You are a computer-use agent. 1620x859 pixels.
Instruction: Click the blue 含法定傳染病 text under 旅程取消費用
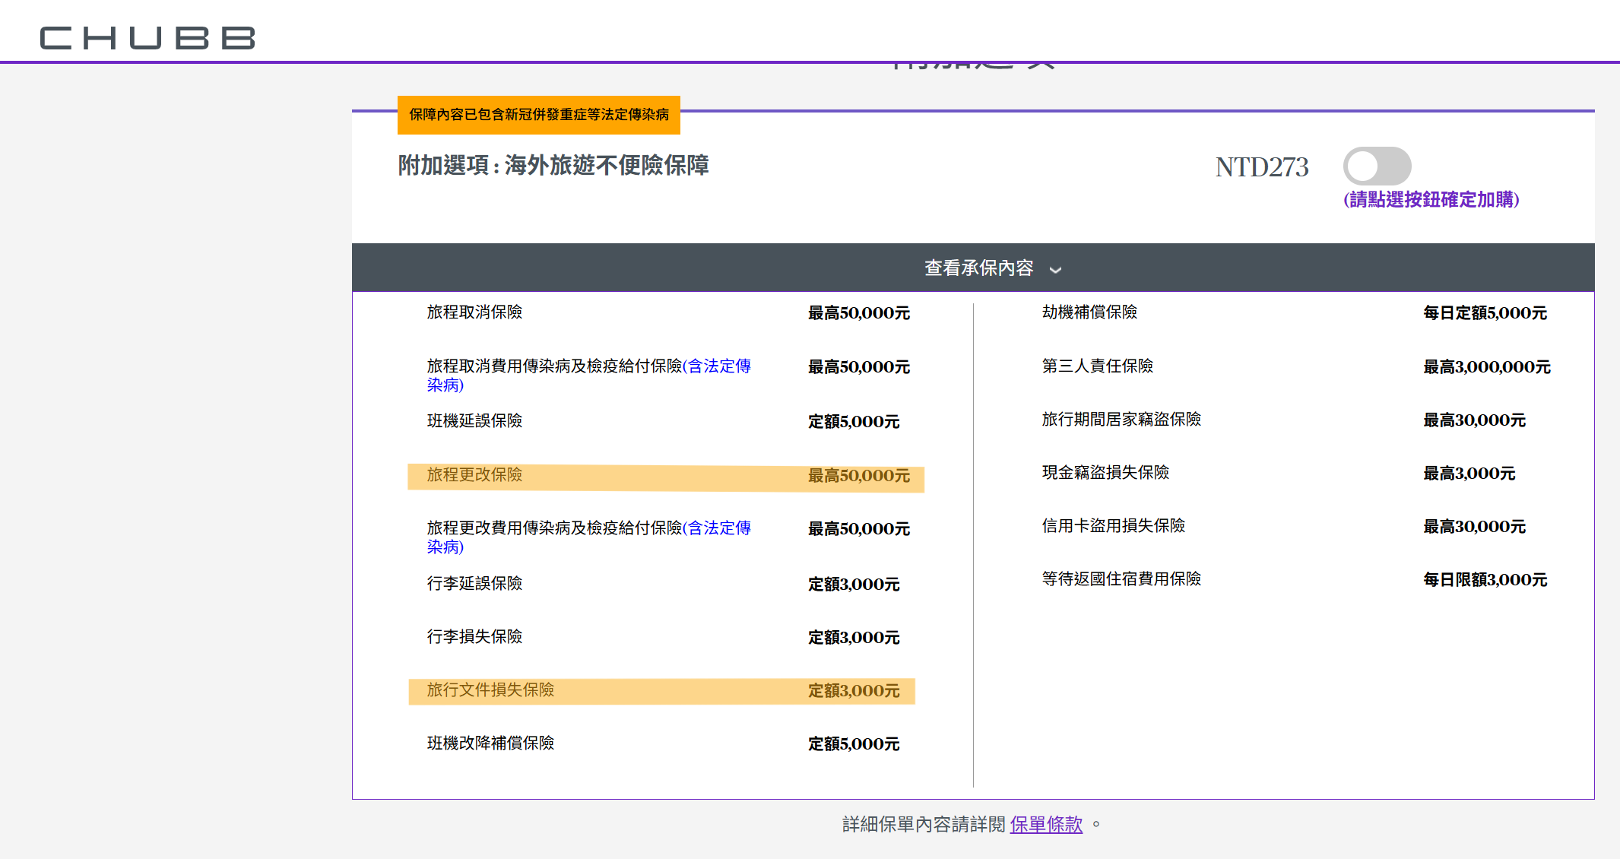pyautogui.click(x=718, y=366)
